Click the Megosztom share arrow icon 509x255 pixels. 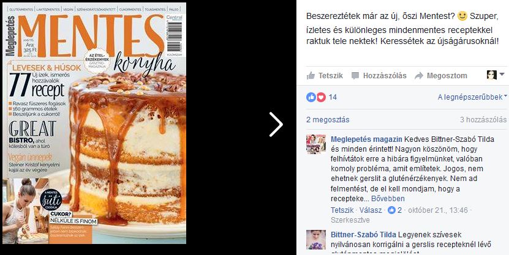pyautogui.click(x=419, y=76)
